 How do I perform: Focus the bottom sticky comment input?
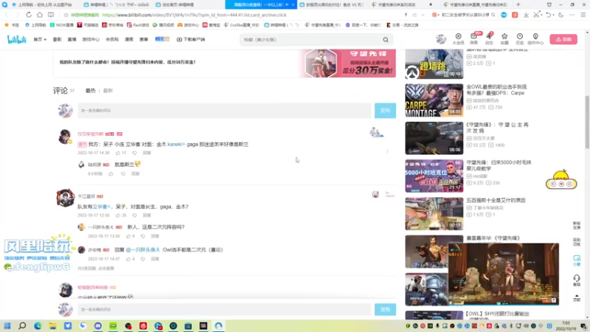coord(225,309)
